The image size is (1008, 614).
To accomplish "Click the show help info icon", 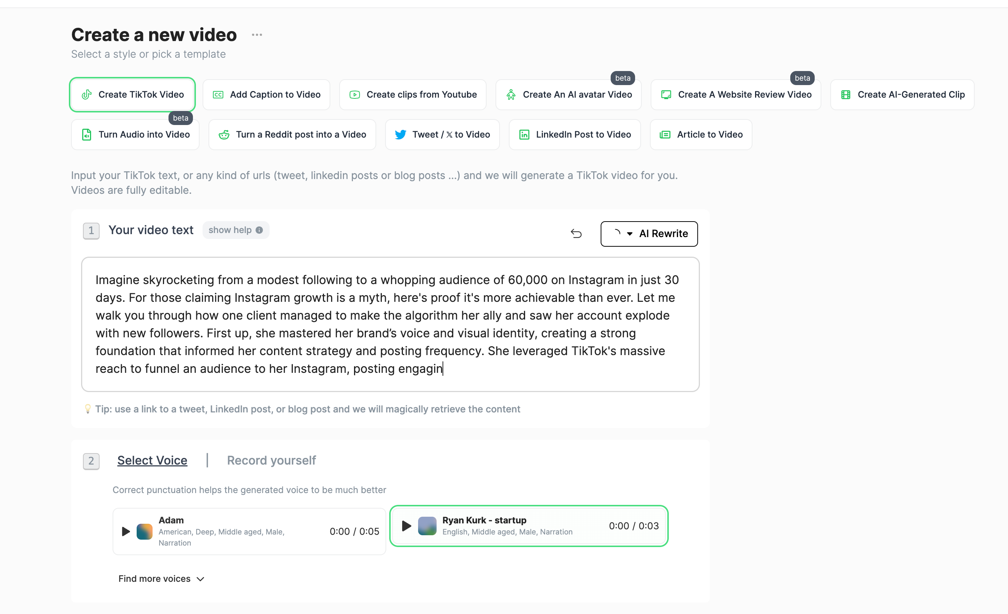I will click(x=259, y=230).
